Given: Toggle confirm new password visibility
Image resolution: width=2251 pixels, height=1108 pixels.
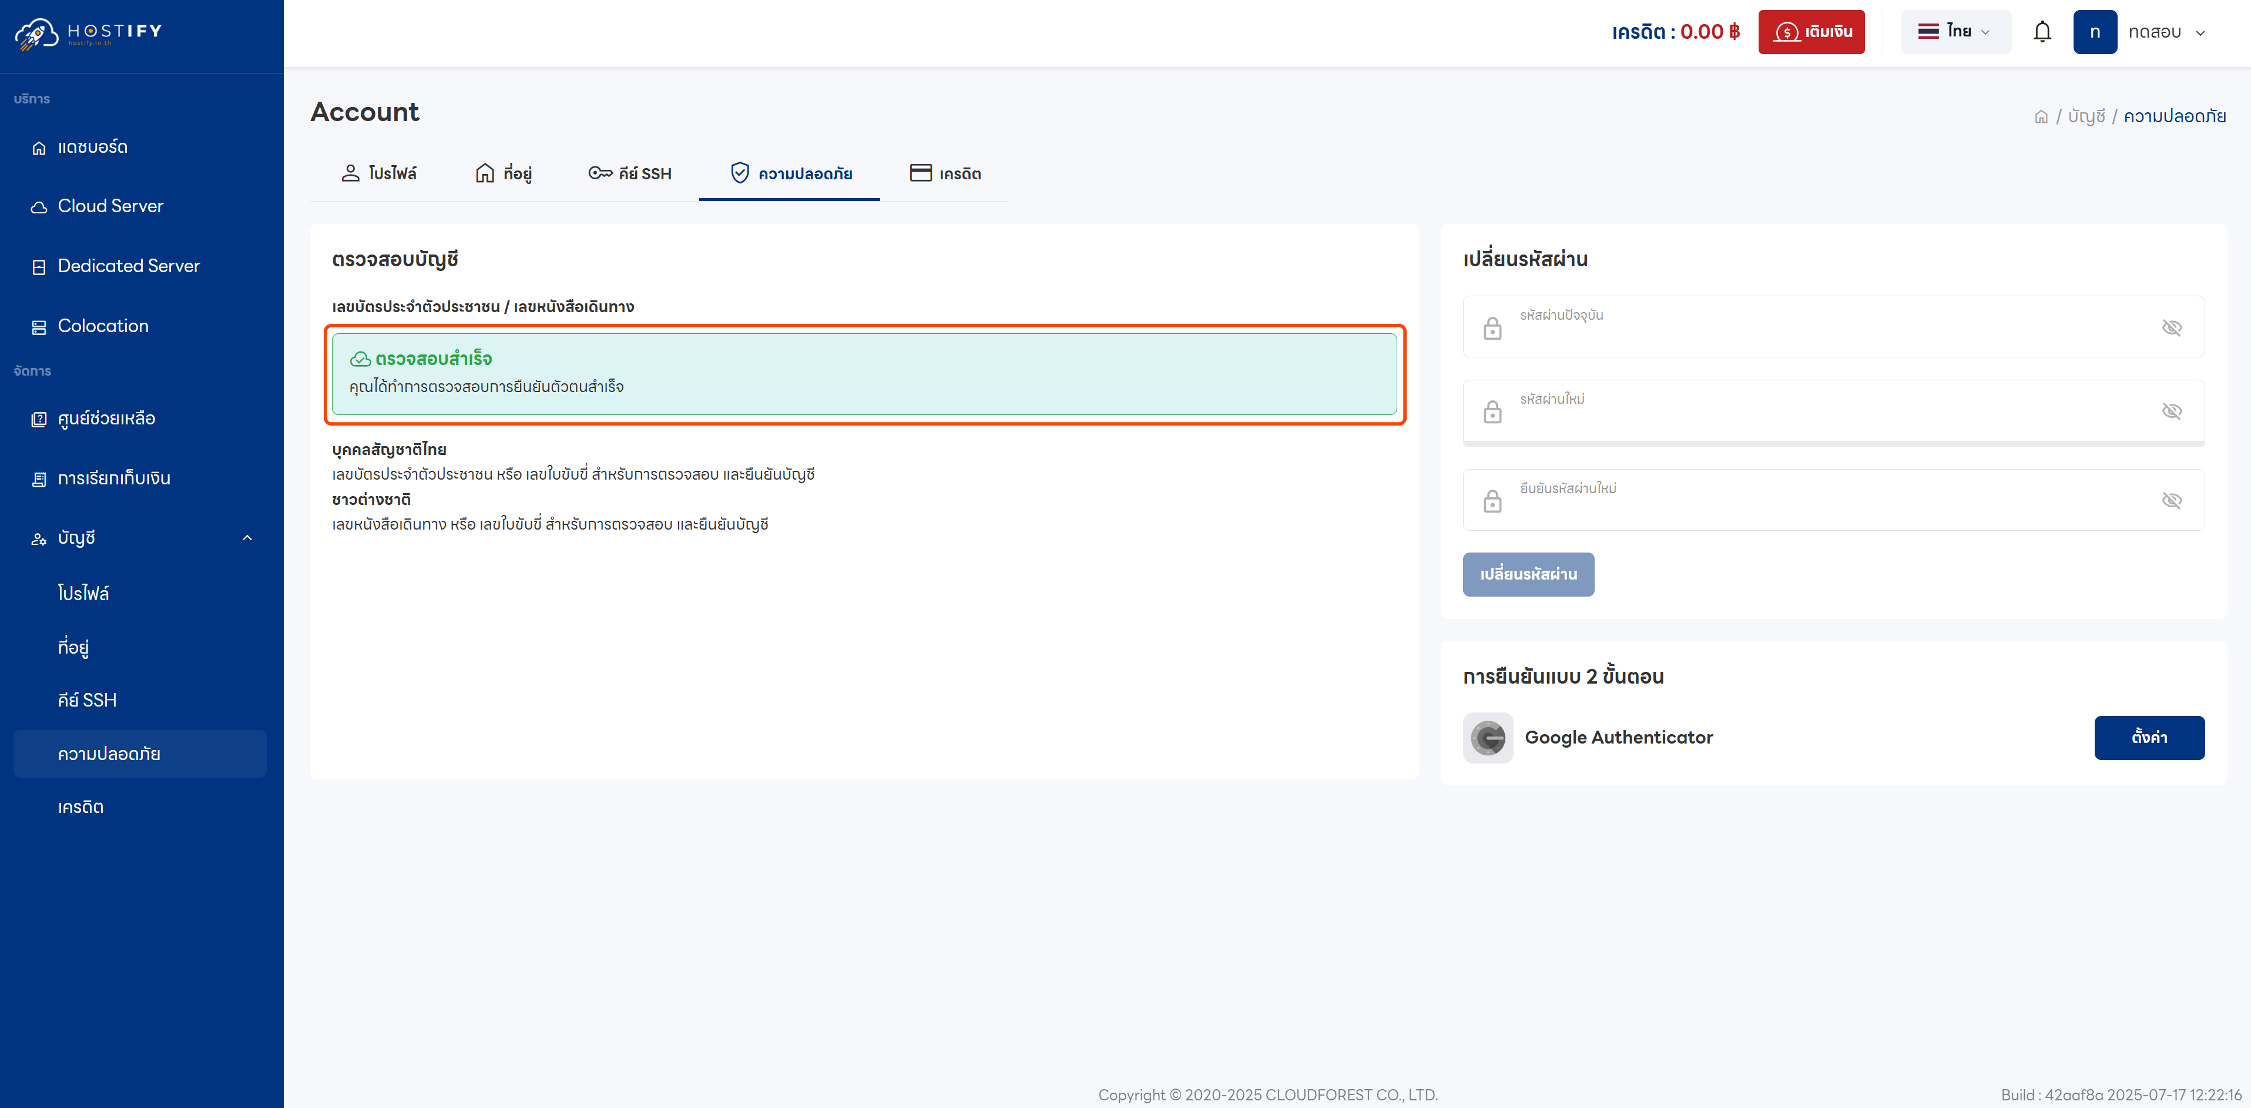Looking at the screenshot, I should (2172, 500).
